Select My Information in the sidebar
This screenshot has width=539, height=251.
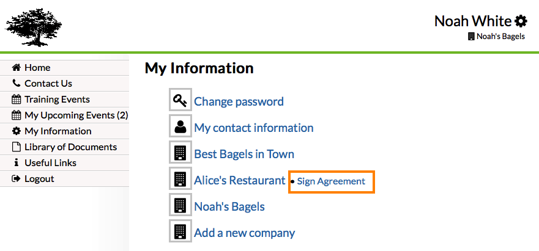58,131
